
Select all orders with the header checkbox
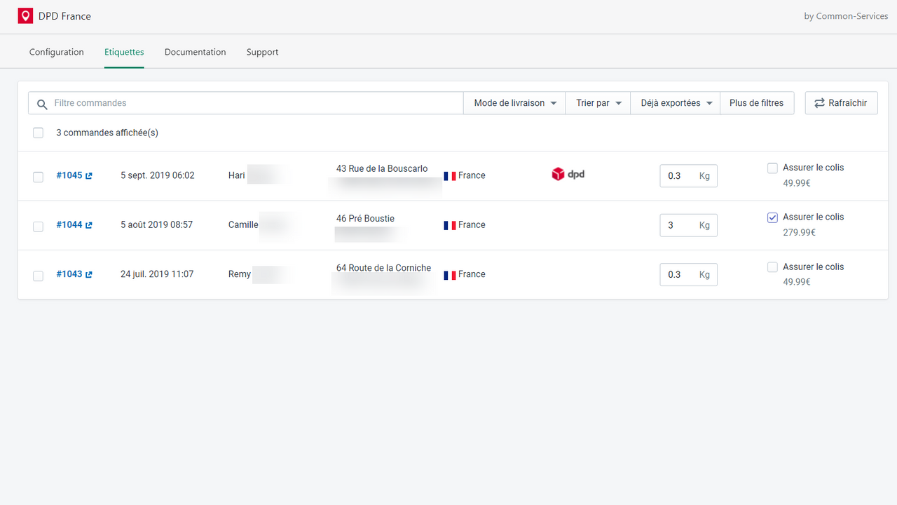pyautogui.click(x=38, y=133)
